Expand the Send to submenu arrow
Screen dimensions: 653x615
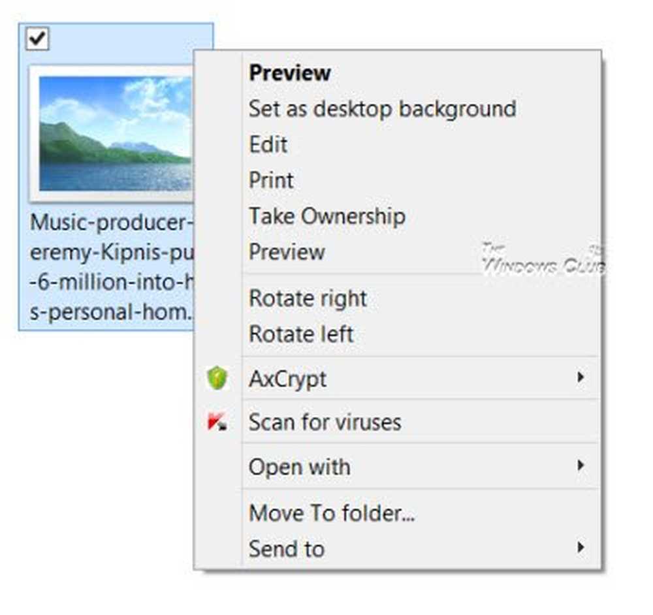pos(580,548)
